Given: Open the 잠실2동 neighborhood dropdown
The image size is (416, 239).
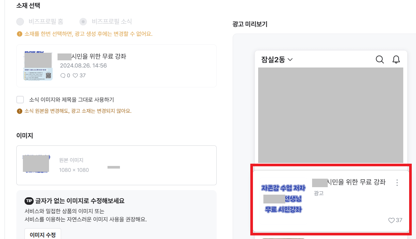Looking at the screenshot, I should coord(277,60).
